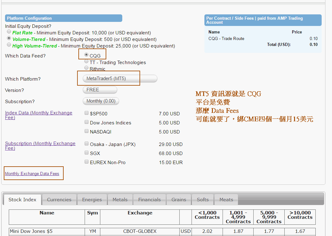Click the CQG - Trade Route fee row
The image size is (332, 236).
click(x=263, y=39)
